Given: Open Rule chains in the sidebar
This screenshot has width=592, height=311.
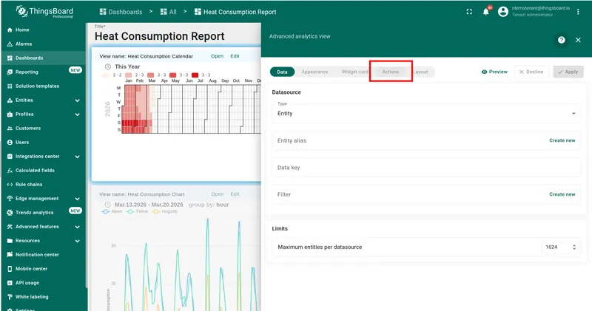Looking at the screenshot, I should coord(43,185).
